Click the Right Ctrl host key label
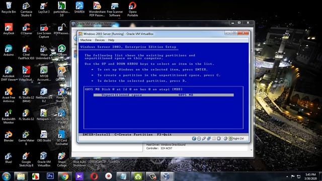Screen dimensions: 322x181 [238, 139]
